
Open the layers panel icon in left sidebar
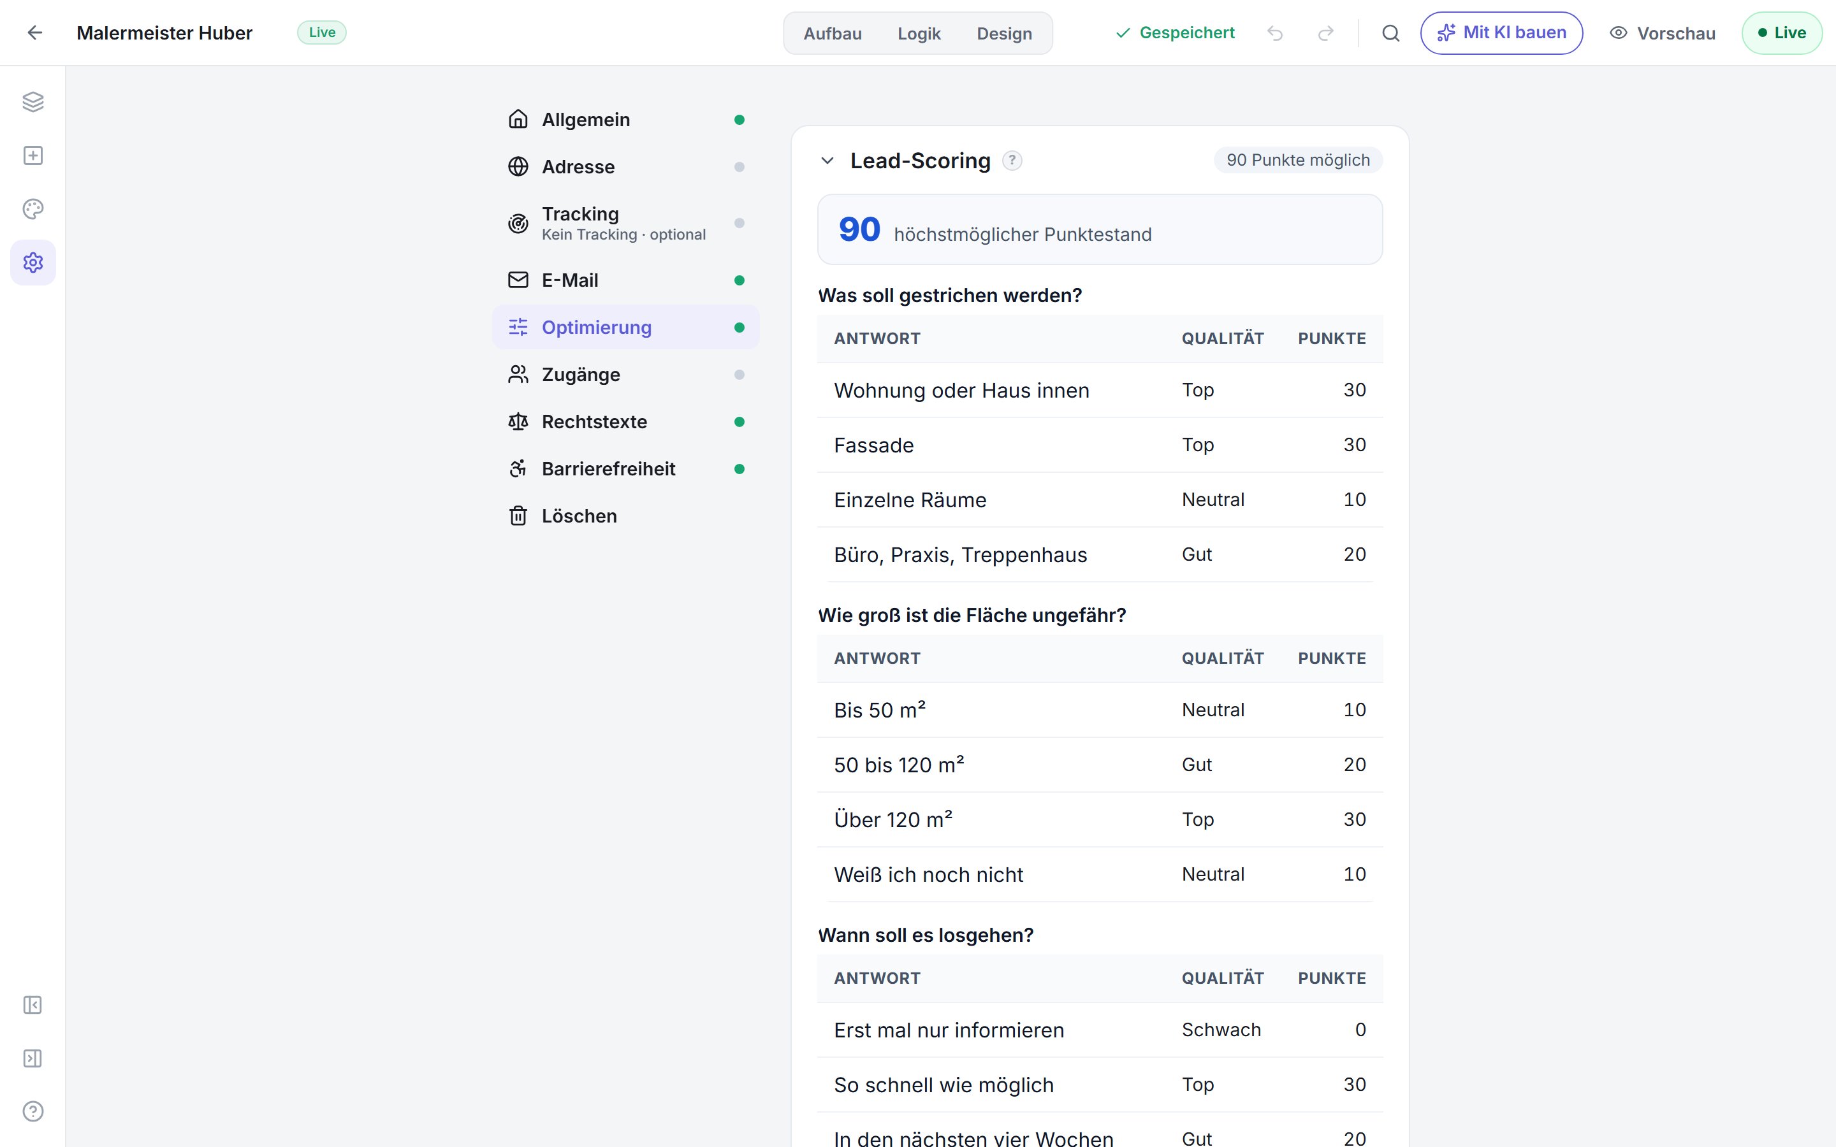click(x=33, y=102)
